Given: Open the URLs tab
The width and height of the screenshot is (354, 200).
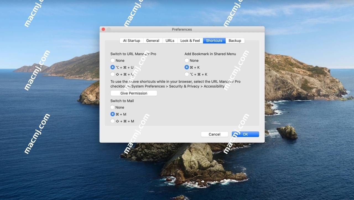Looking at the screenshot, I should (170, 41).
